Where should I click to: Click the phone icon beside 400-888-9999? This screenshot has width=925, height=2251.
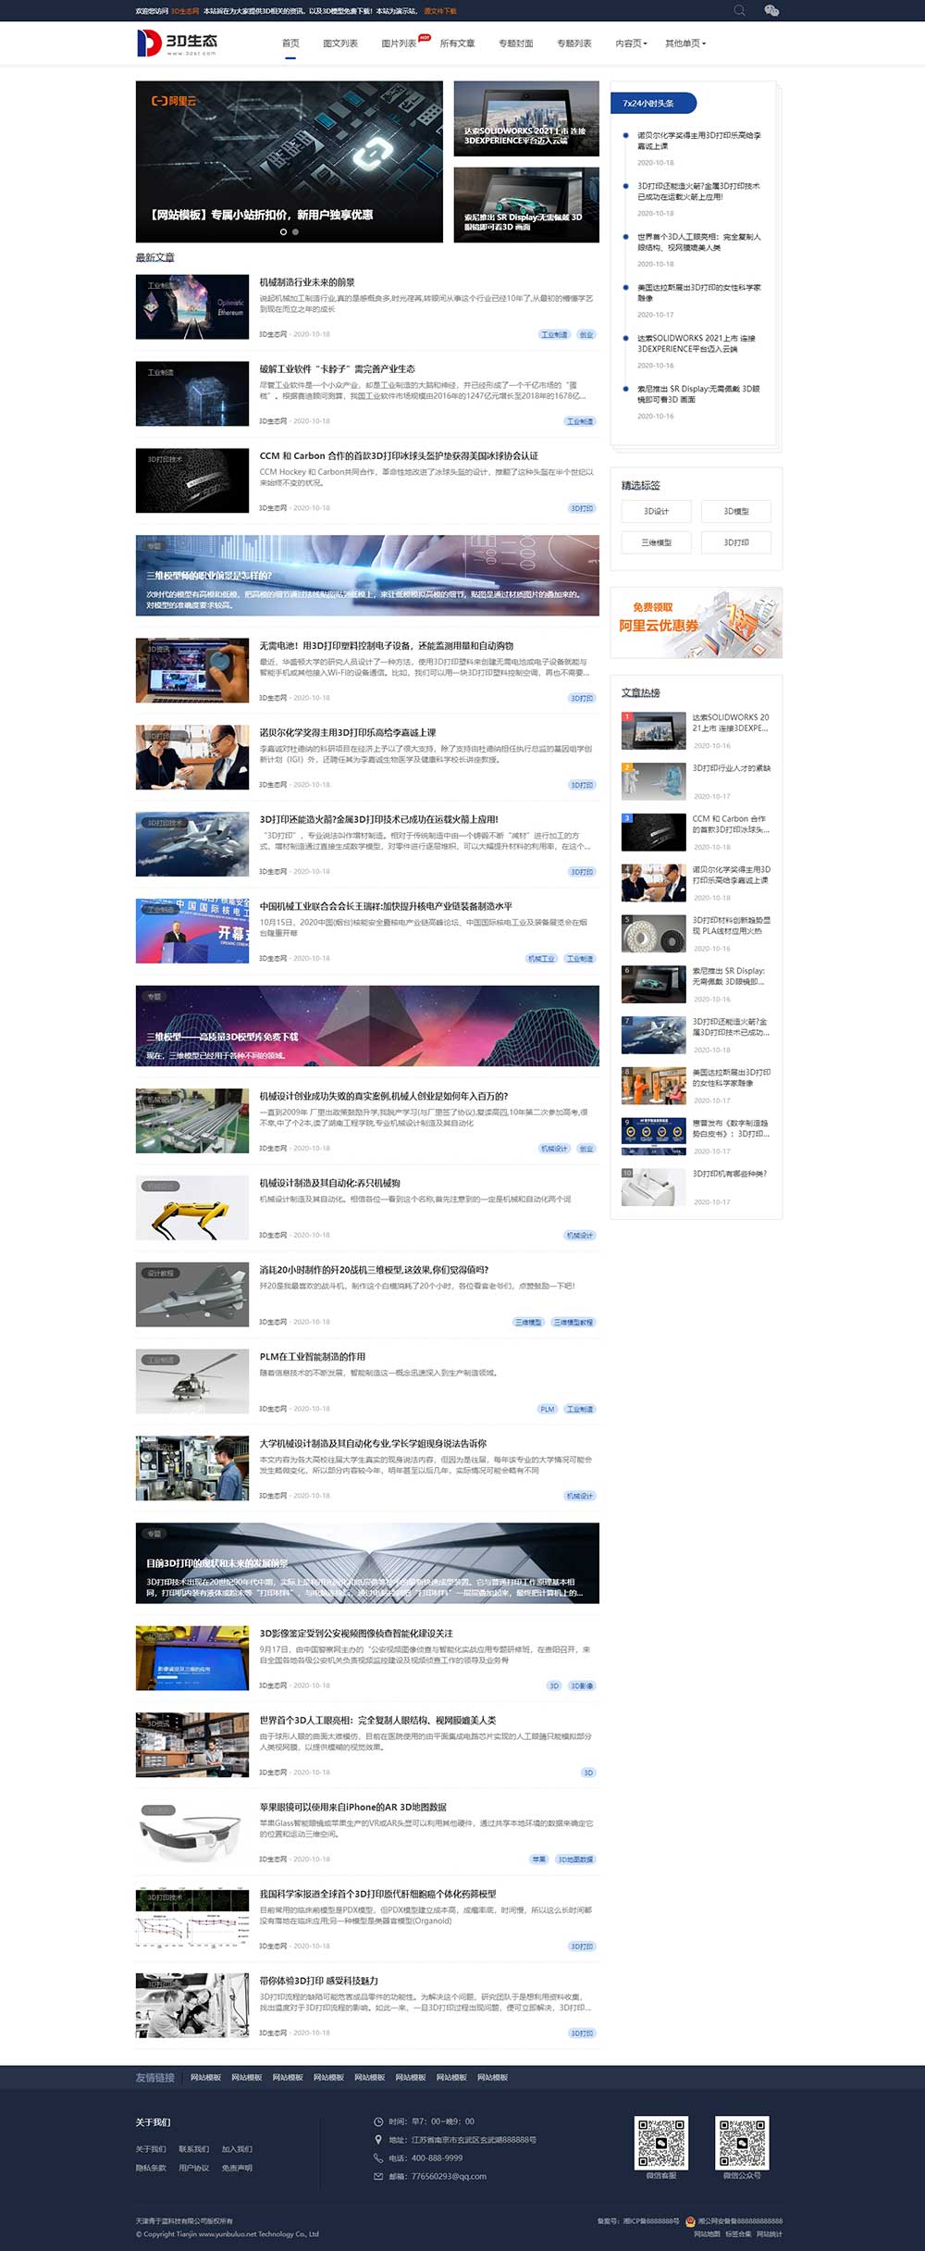coord(378,2158)
